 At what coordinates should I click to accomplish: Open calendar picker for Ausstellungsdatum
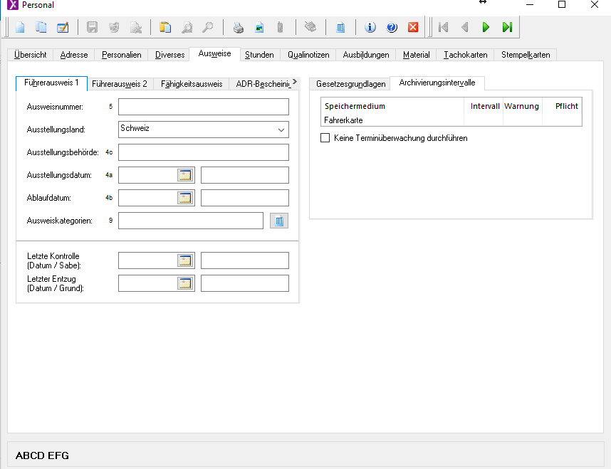185,175
